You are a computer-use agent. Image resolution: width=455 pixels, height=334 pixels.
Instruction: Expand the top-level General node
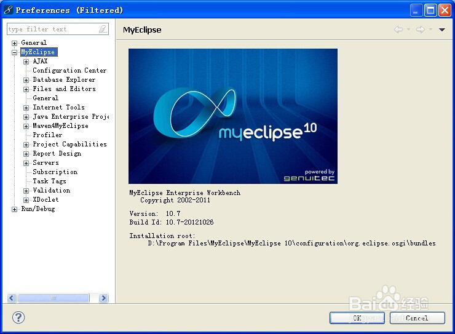[x=14, y=43]
